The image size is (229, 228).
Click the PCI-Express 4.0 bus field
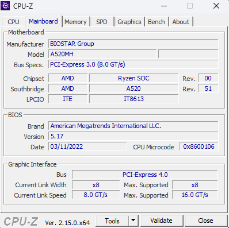tap(145, 175)
